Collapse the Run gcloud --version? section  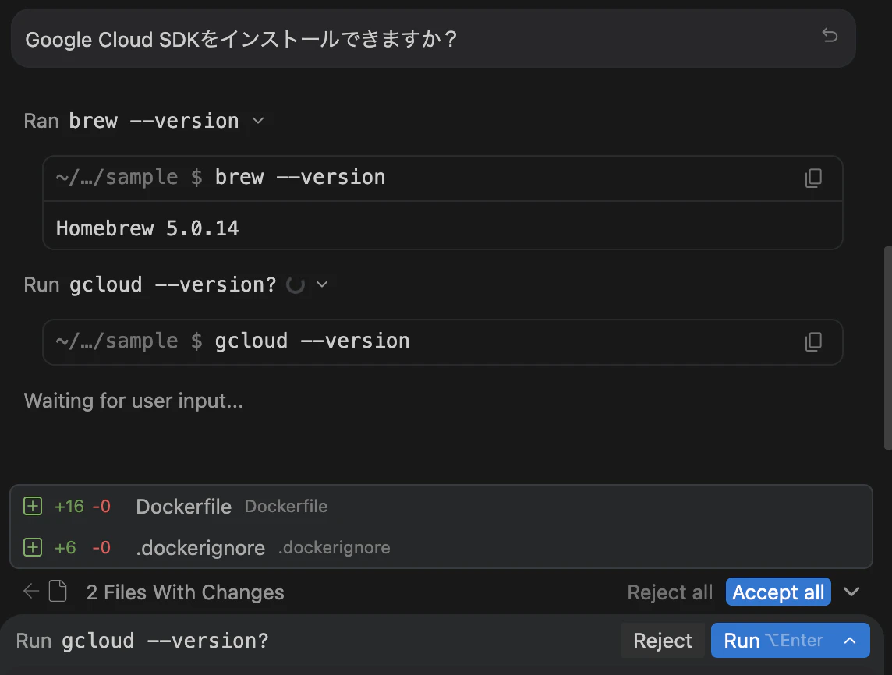click(x=322, y=284)
